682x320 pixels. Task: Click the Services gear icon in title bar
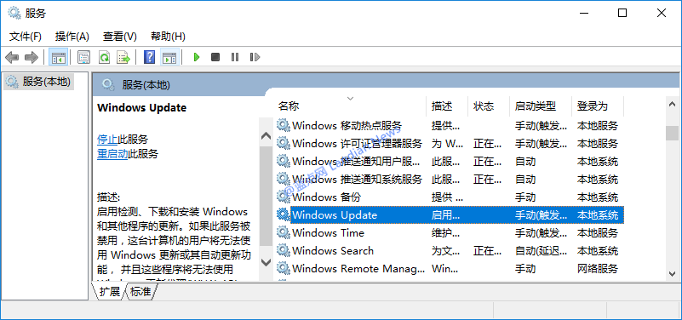[x=14, y=13]
